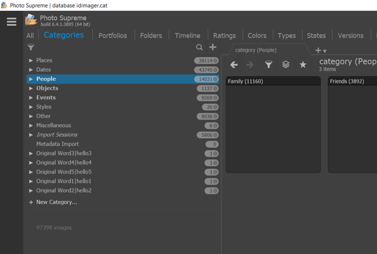Viewport: 377px width, 254px height.
Task: Toggle the Other count circle
Action: coord(215,116)
